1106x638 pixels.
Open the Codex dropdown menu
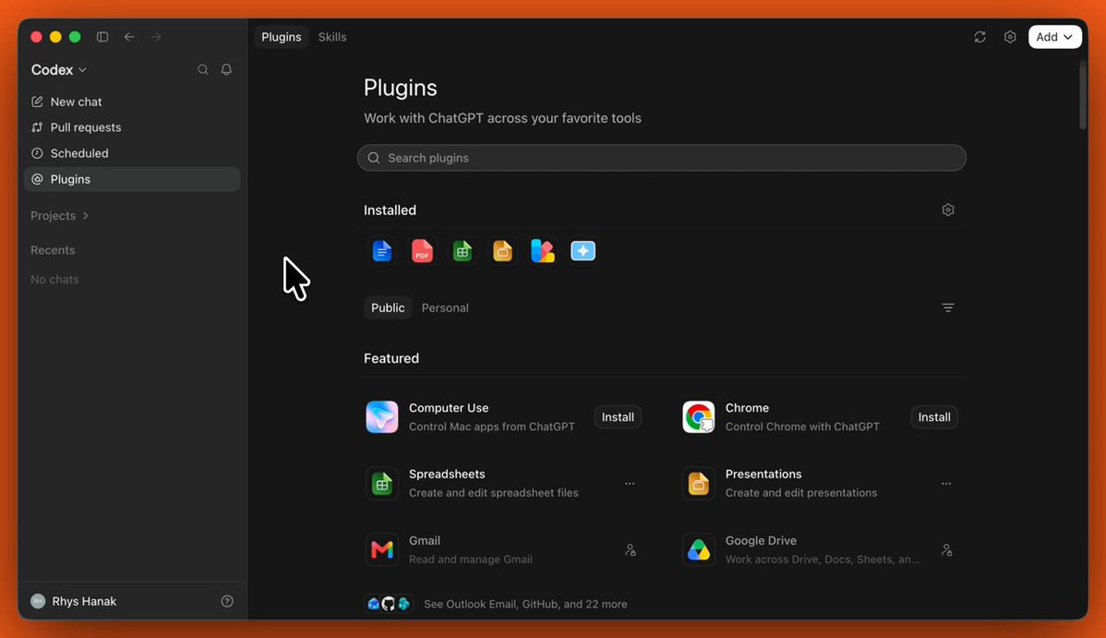click(x=58, y=70)
